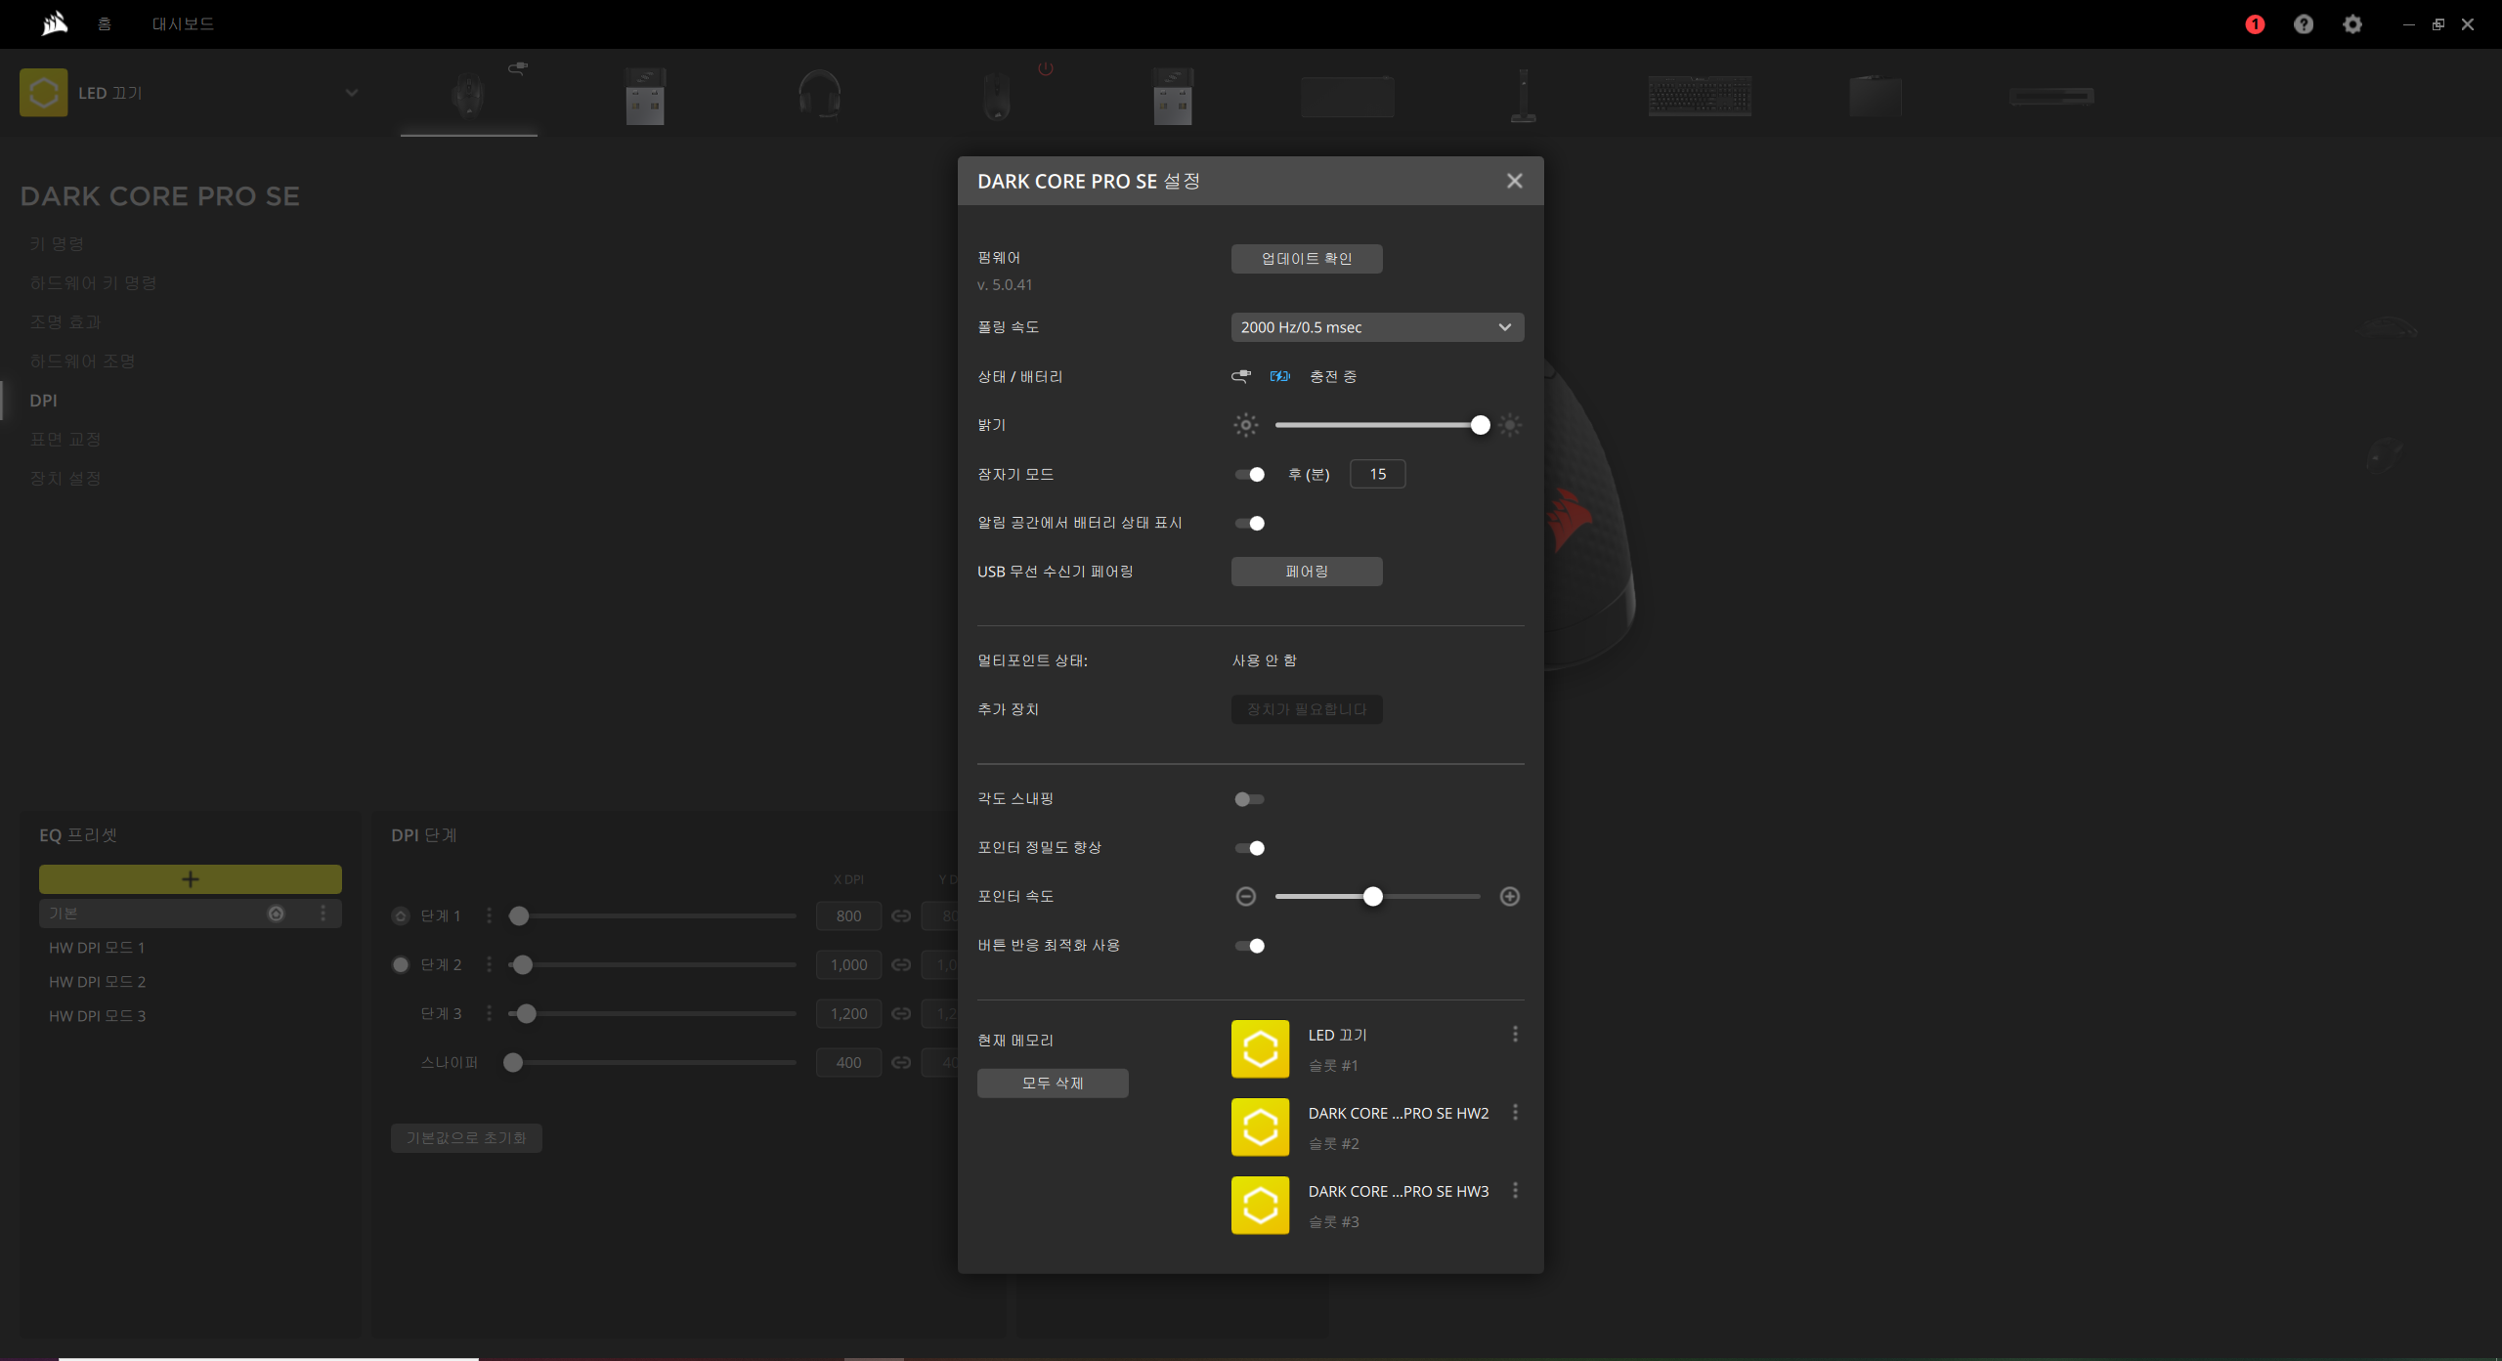Select the powered-off mouse device icon
This screenshot has height=1361, width=2502.
[x=996, y=96]
